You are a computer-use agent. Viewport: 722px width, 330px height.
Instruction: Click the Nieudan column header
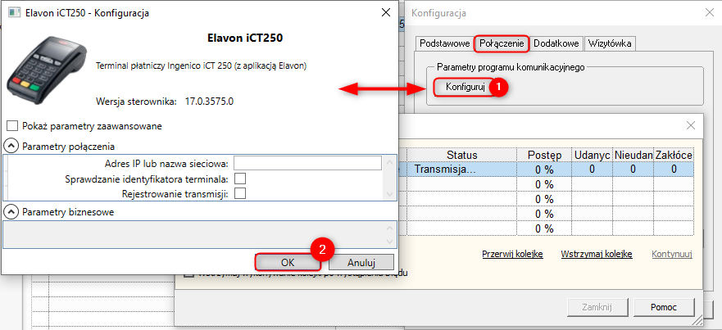(633, 156)
